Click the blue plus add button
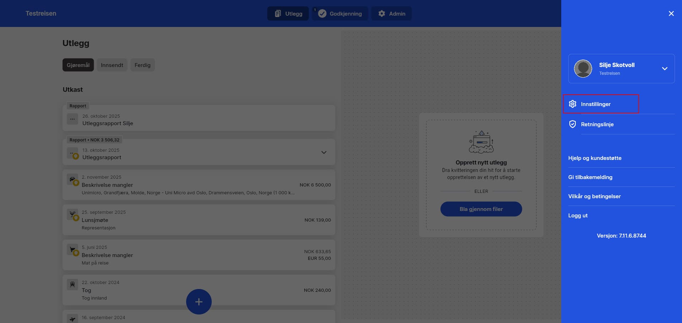The height and width of the screenshot is (323, 682). point(199,302)
